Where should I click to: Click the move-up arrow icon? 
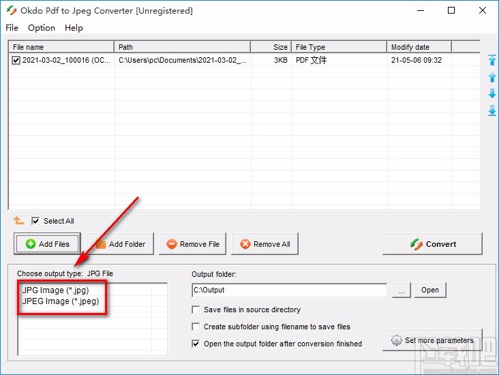click(x=492, y=77)
